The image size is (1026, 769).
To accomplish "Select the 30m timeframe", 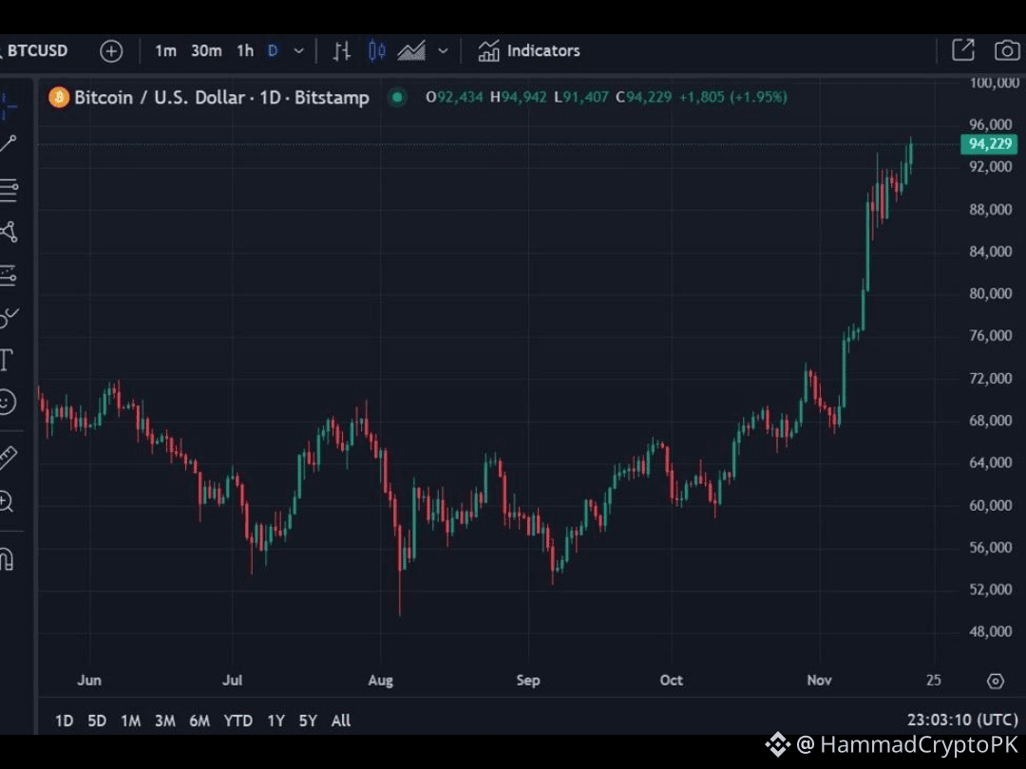I will coord(206,51).
